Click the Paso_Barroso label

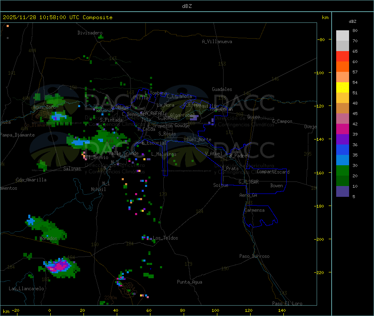[x=254, y=256]
